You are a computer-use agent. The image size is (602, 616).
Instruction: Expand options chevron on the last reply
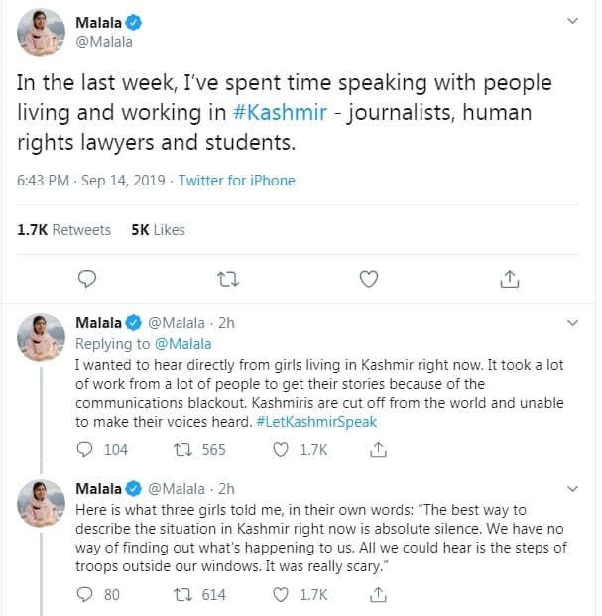[572, 487]
